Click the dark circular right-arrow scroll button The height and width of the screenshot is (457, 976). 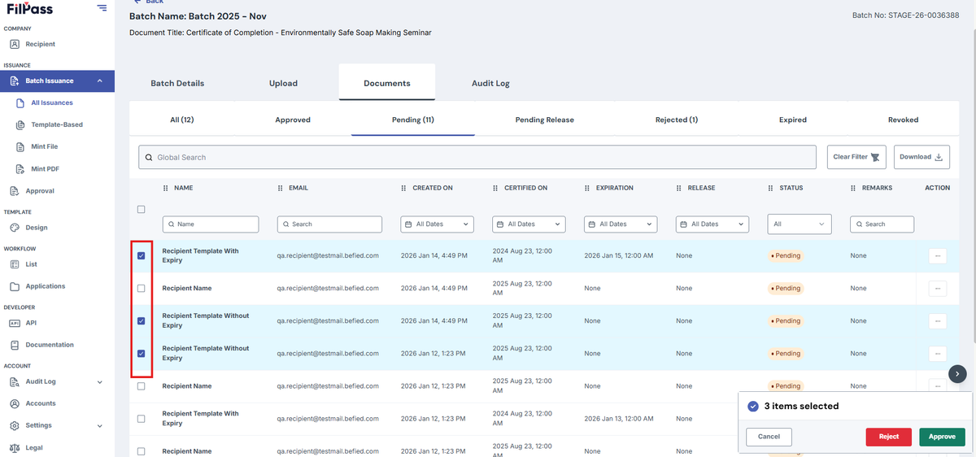tap(958, 373)
